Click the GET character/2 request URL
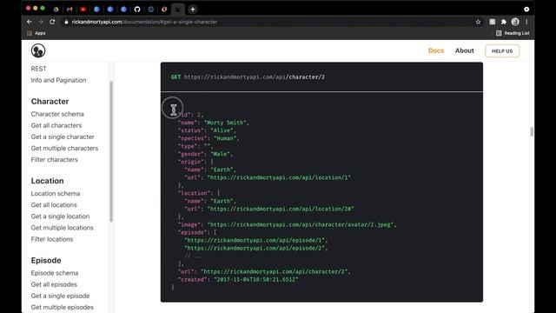This screenshot has width=556, height=313. click(x=255, y=77)
